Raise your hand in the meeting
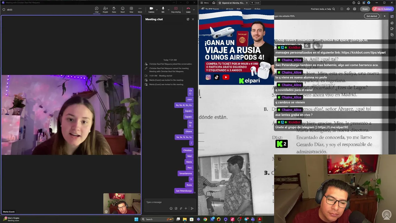The width and height of the screenshot is (396, 223). tap(114, 10)
